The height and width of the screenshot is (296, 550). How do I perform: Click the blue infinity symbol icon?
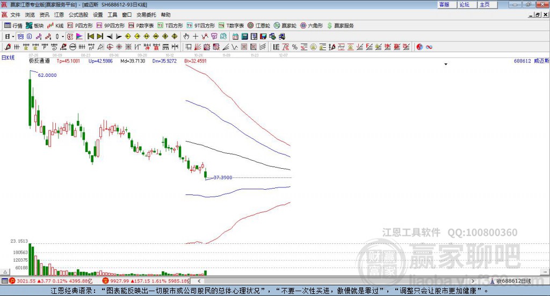click(x=429, y=47)
